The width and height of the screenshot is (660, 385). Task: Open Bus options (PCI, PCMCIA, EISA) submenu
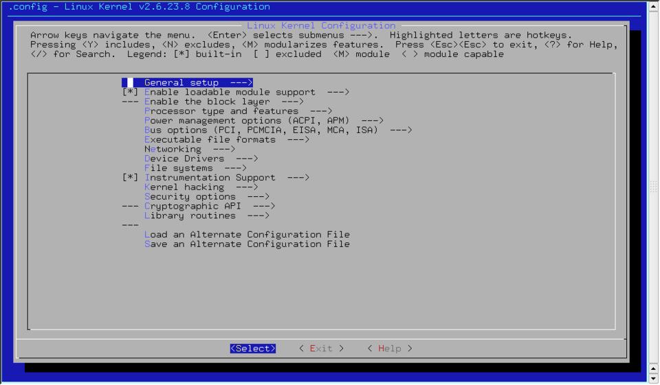tap(278, 130)
